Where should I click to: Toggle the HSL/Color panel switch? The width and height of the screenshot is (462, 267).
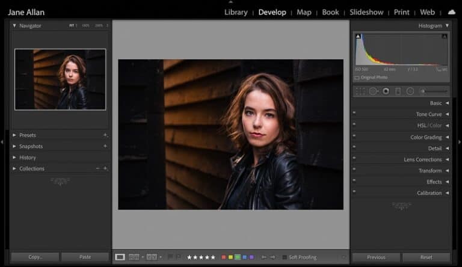coord(354,124)
